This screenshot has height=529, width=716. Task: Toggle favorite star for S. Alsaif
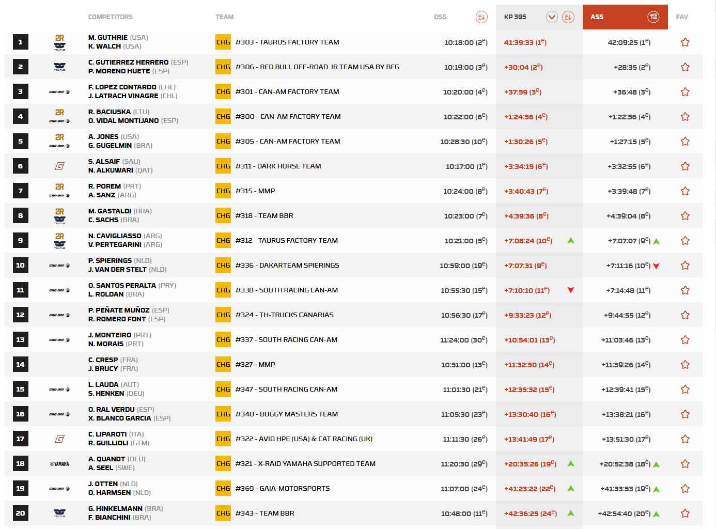tap(685, 166)
